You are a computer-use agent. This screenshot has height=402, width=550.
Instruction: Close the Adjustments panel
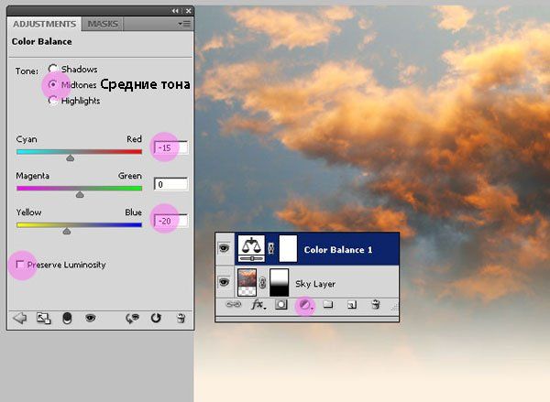pyautogui.click(x=189, y=11)
